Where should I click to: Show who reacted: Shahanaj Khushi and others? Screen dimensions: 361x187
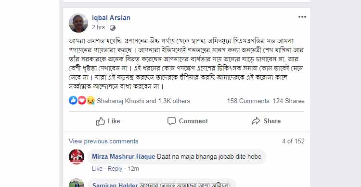coord(143,101)
